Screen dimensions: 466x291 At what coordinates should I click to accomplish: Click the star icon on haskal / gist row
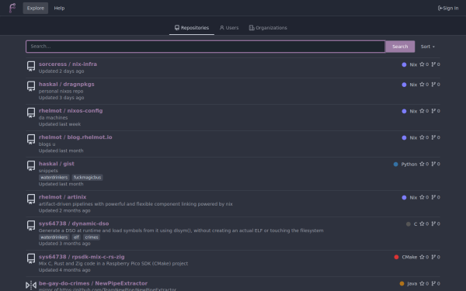pyautogui.click(x=422, y=164)
